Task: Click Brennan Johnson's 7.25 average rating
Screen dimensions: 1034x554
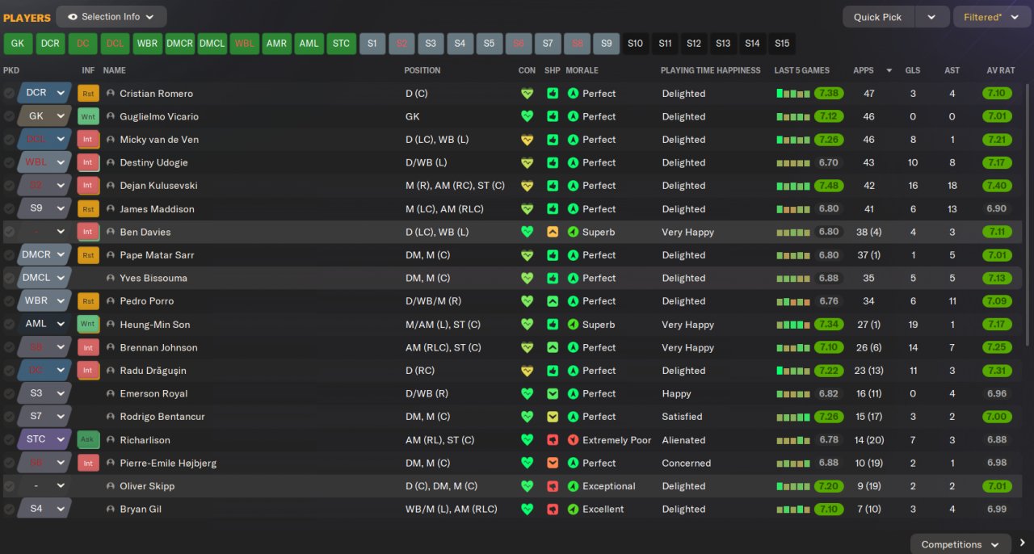Action: (x=997, y=347)
